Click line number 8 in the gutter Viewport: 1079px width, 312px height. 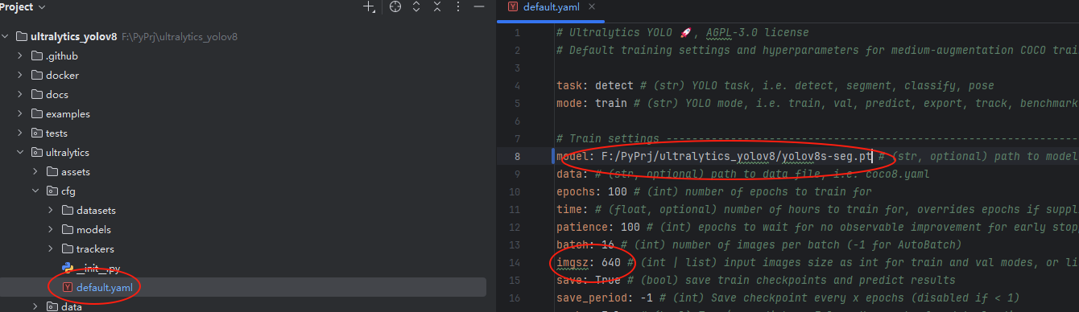pos(517,156)
